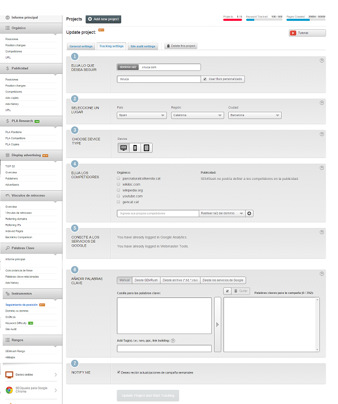This screenshot has width=338, height=404.
Task: Select the mobile phone device icon
Action: pos(135,148)
